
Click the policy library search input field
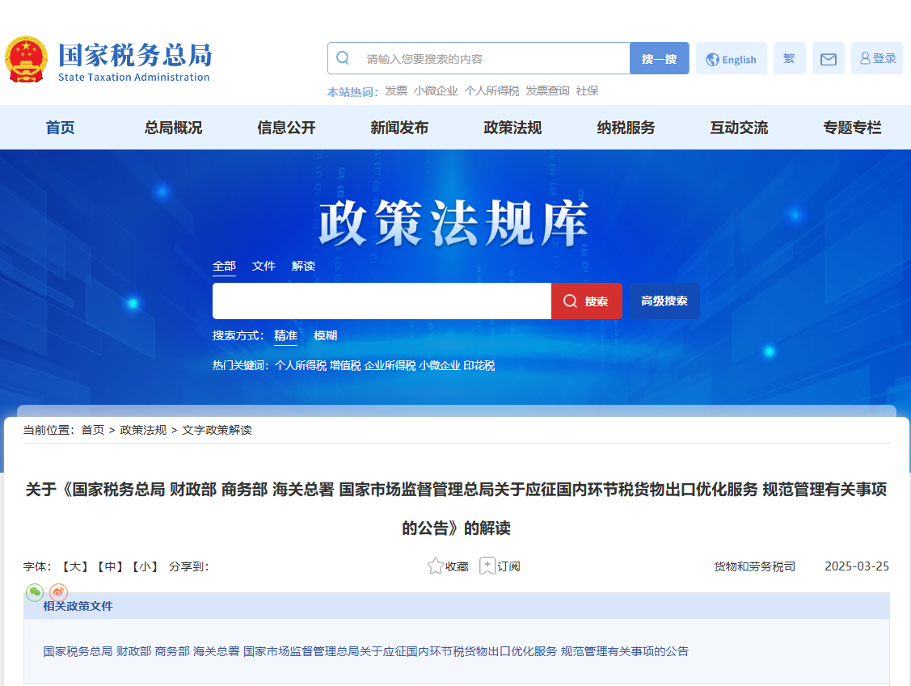click(x=382, y=301)
